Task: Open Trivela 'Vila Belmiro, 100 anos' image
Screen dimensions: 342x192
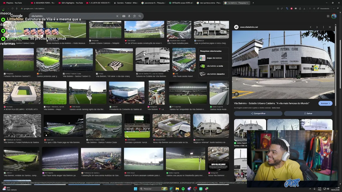Action: (114, 60)
